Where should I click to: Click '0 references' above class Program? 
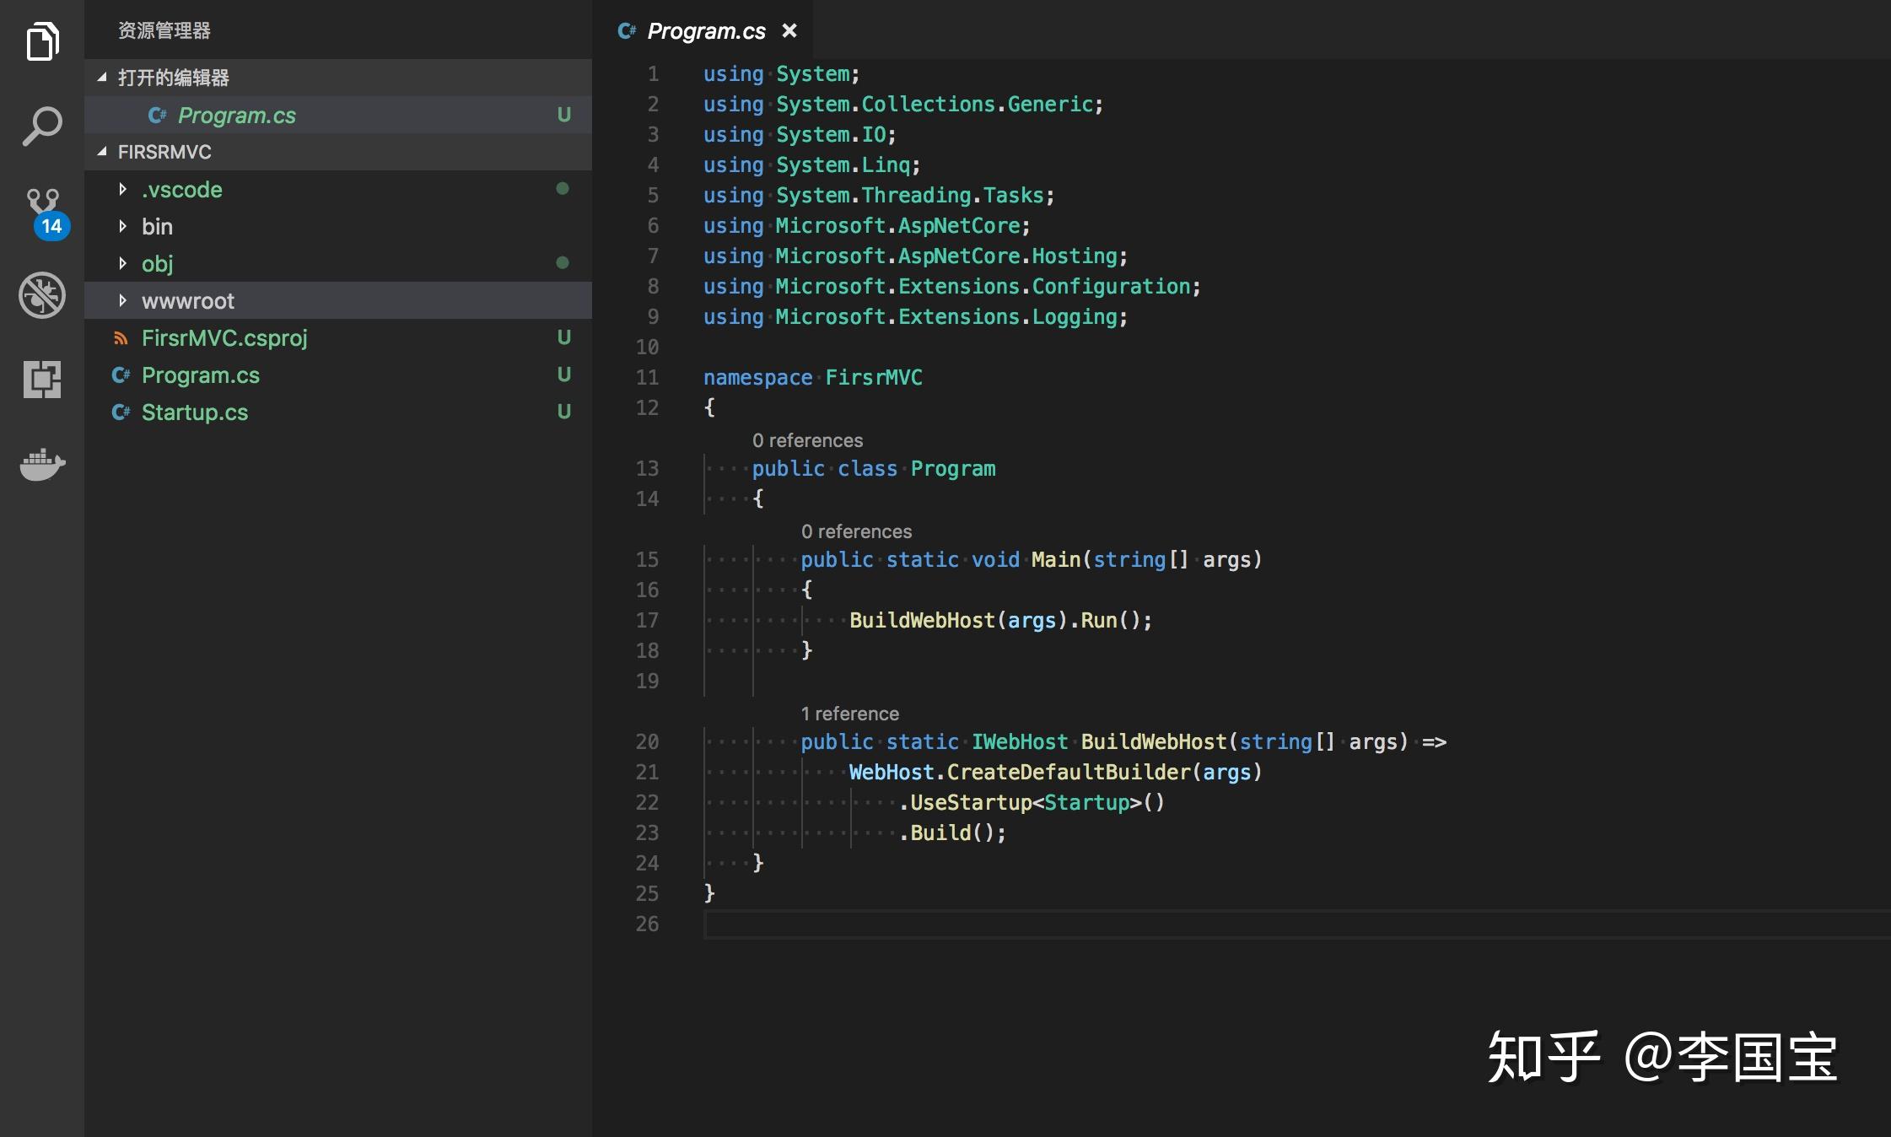[x=807, y=440]
